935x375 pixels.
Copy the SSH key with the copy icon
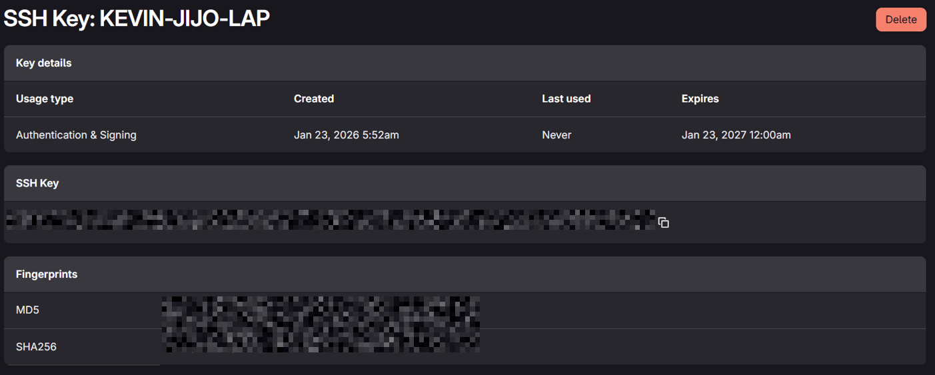pyautogui.click(x=663, y=222)
